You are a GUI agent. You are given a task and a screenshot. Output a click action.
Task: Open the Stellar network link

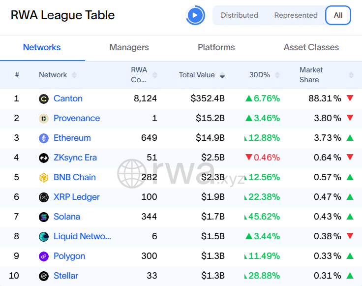(66, 276)
